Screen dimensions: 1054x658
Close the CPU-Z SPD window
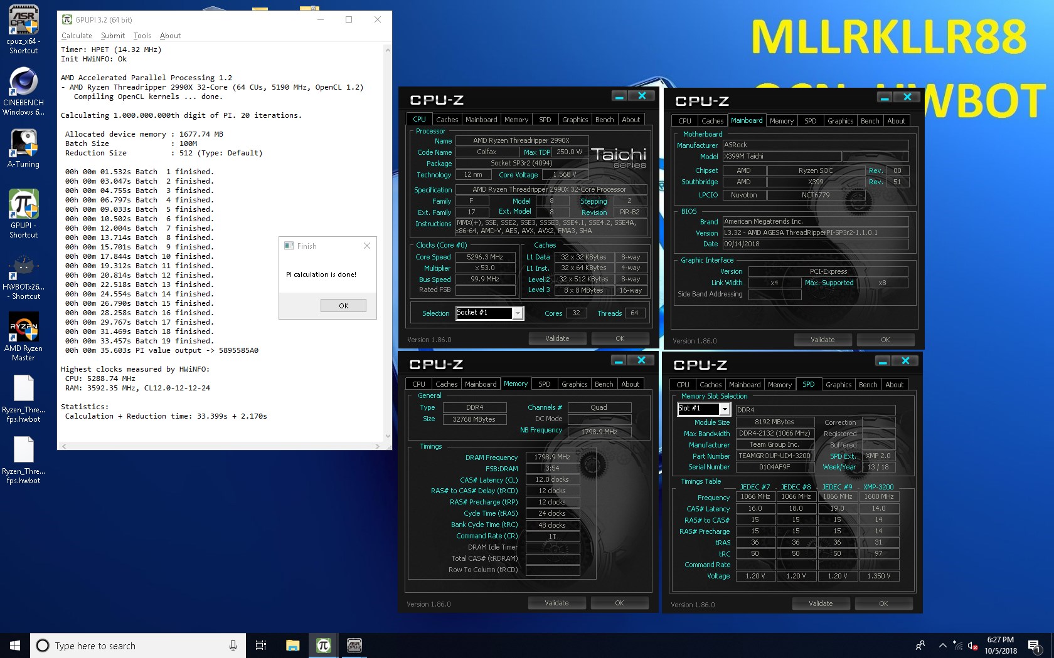[905, 361]
